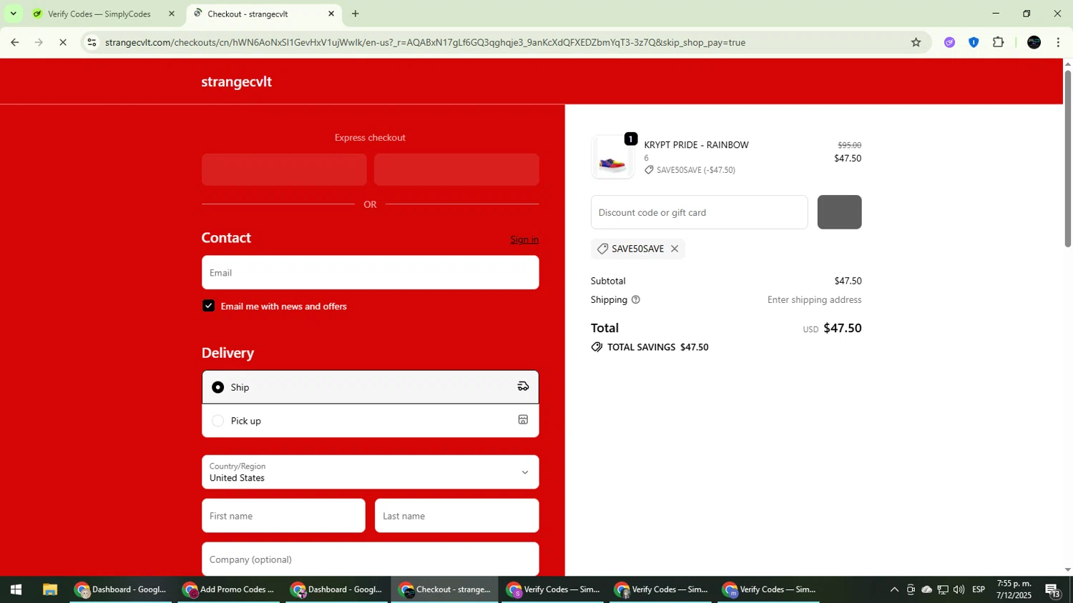Viewport: 1073px width, 603px height.
Task: Open the blue shield extension icon
Action: [974, 42]
